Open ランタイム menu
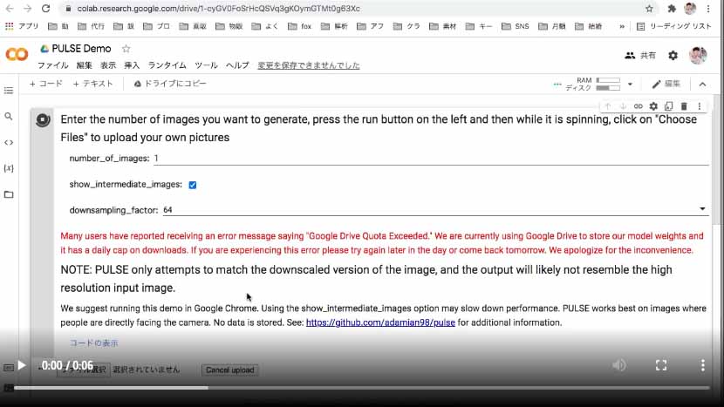 (167, 65)
